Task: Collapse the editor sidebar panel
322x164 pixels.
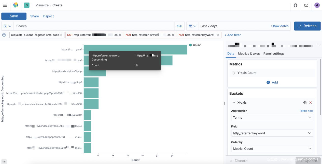Action: (319, 45)
